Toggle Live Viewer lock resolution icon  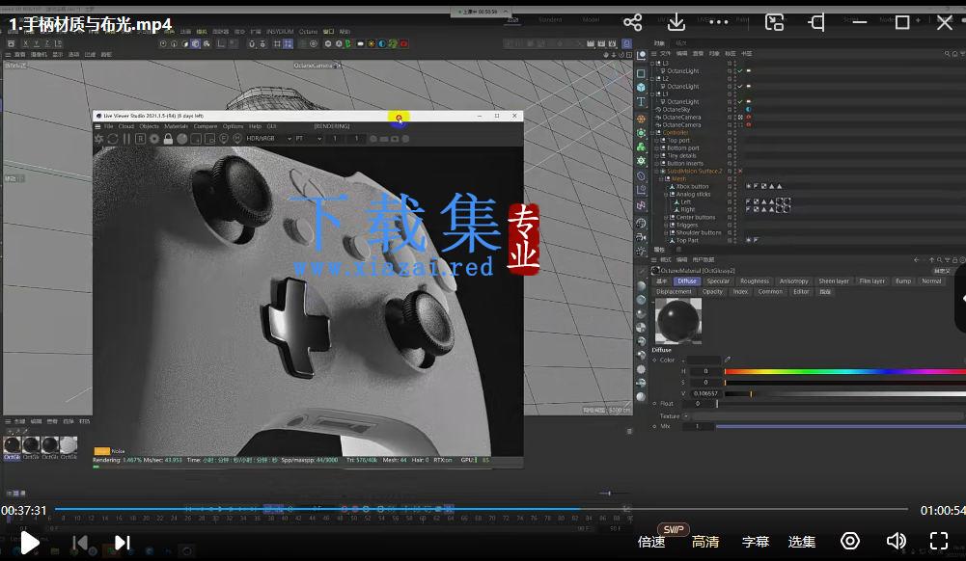[x=168, y=139]
